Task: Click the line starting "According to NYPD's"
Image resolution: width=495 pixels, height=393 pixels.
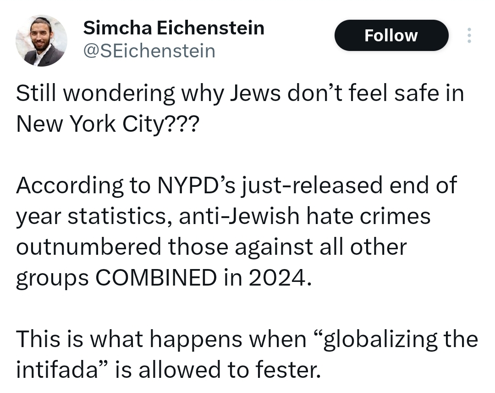Action: (x=236, y=185)
